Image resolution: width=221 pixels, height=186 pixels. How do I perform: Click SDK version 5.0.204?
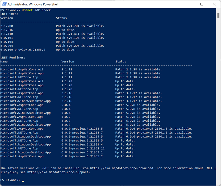(7, 46)
